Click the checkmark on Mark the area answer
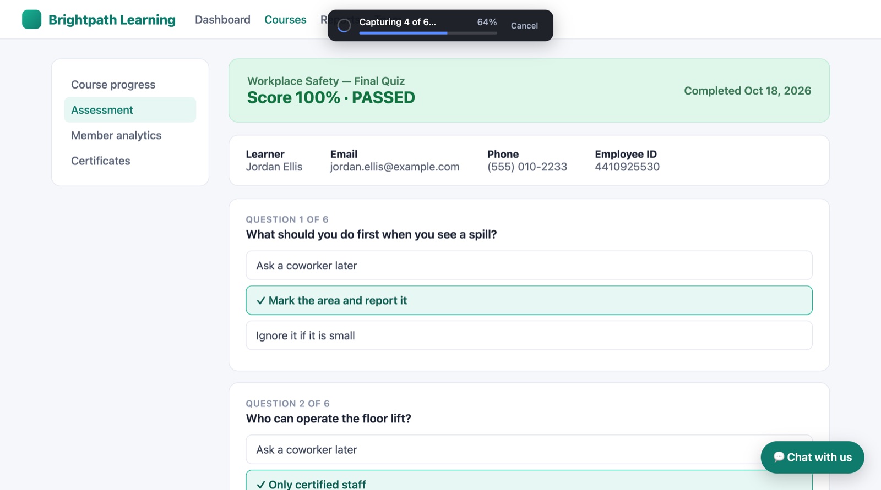 [x=261, y=301]
